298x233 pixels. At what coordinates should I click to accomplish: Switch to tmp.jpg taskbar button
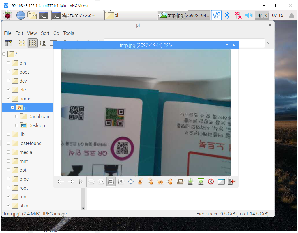184,15
